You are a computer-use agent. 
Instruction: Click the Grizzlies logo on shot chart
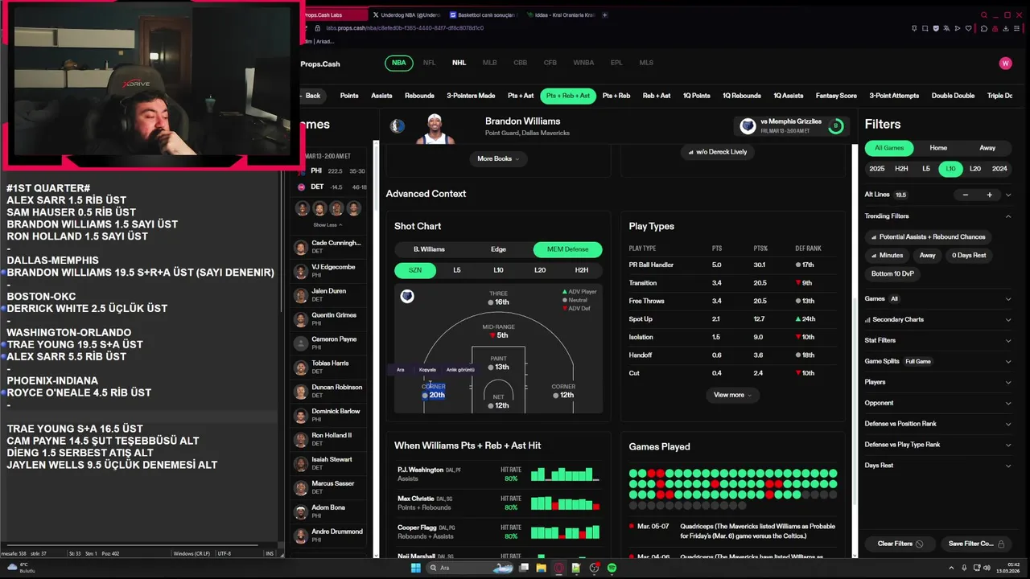[x=407, y=297]
